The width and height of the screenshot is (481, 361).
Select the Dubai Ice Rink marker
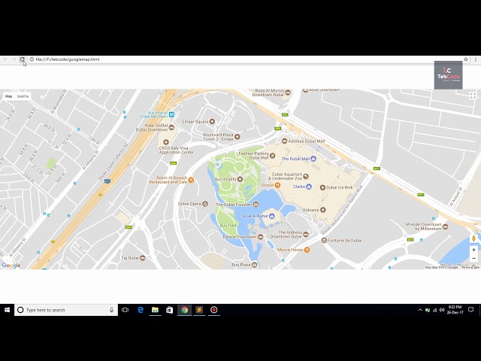pos(322,187)
